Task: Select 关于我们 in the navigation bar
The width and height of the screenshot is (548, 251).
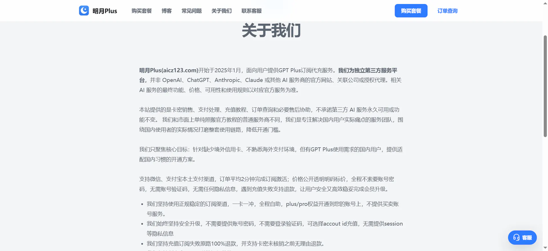Action: 221,11
